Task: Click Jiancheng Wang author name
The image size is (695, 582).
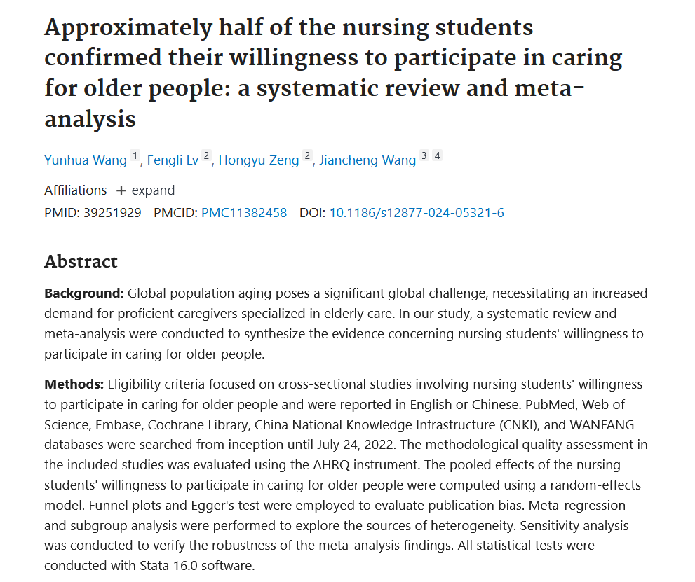Action: (367, 160)
